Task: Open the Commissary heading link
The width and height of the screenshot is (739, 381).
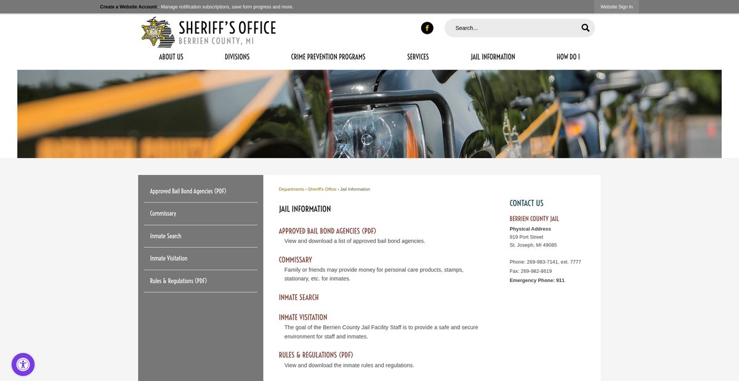Action: click(x=296, y=260)
